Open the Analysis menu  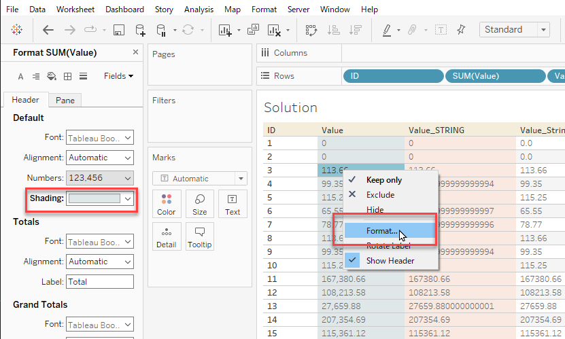(199, 10)
